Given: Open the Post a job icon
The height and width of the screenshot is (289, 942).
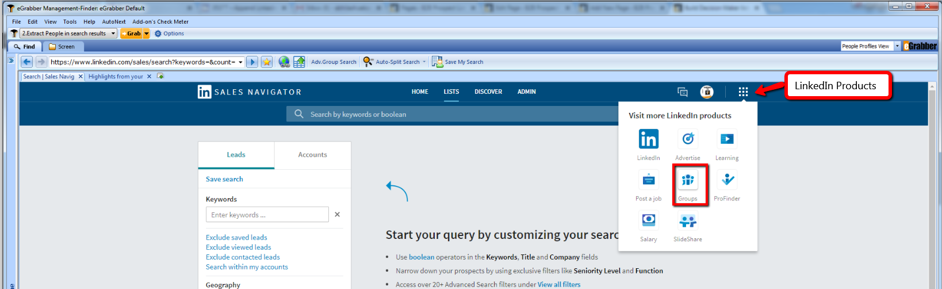Looking at the screenshot, I should (648, 180).
